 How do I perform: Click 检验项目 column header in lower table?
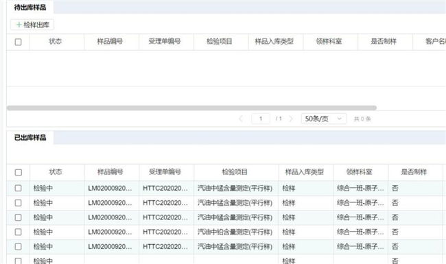(x=235, y=172)
